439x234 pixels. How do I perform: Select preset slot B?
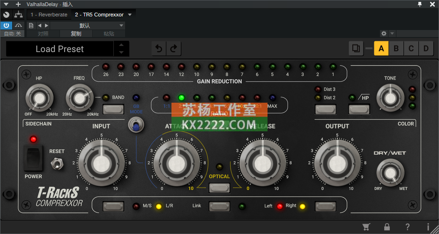(x=396, y=48)
